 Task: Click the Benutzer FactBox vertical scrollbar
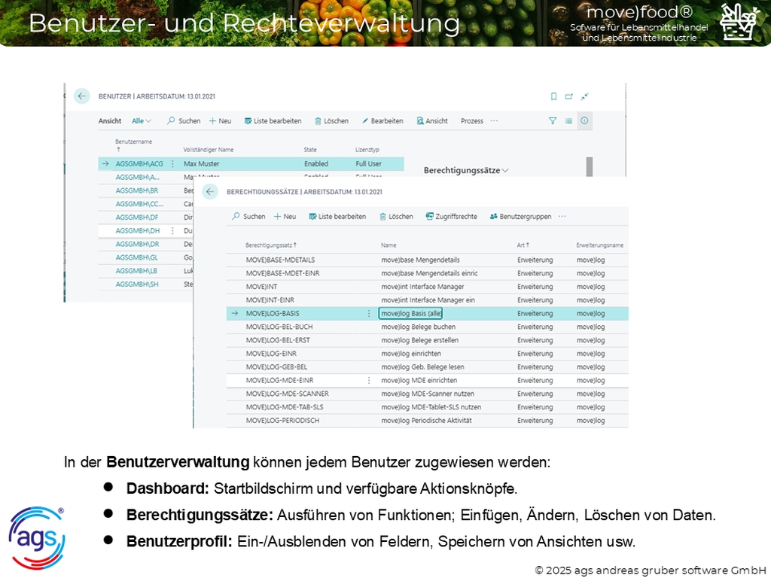click(589, 166)
